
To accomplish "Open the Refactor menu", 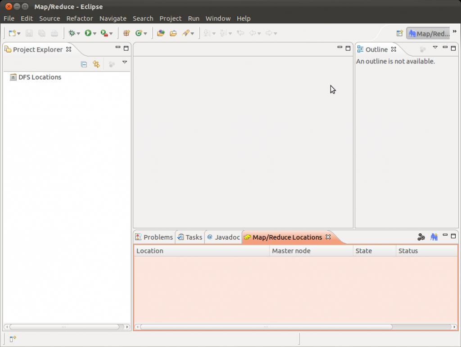I will click(79, 18).
